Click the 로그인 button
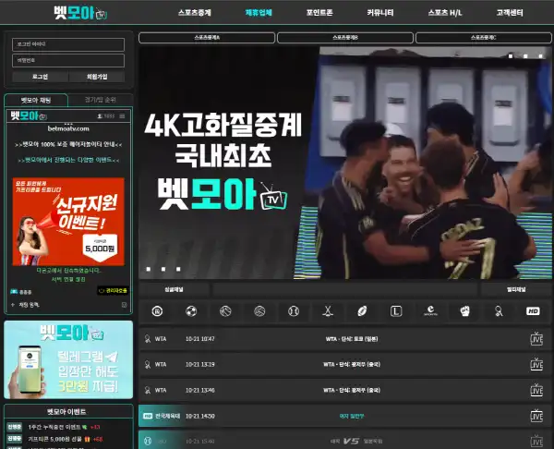Viewport: 554px width, 449px height. tap(40, 77)
